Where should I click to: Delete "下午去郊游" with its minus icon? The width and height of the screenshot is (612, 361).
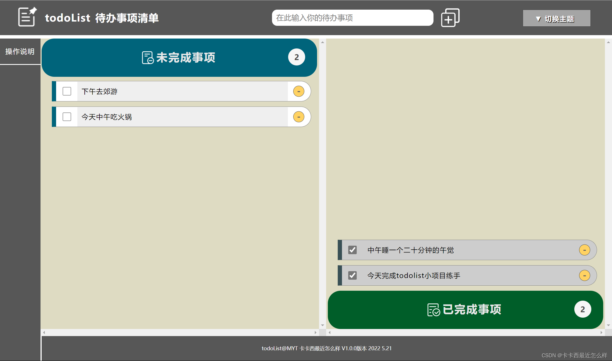298,91
